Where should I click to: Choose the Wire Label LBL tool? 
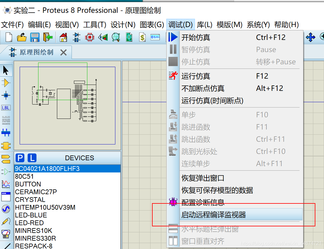point(6,108)
